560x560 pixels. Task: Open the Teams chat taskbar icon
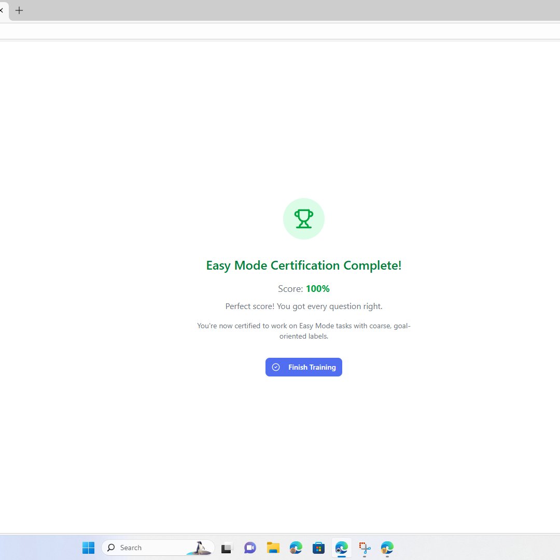tap(250, 548)
